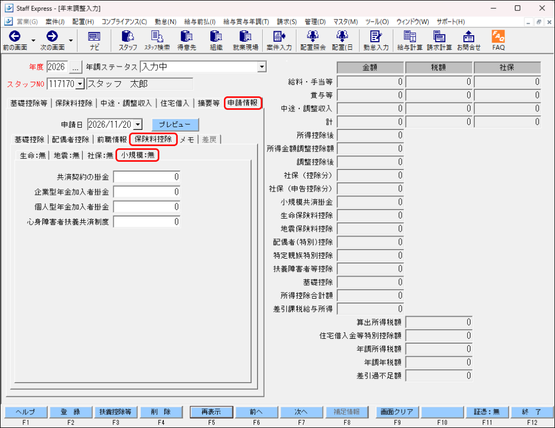Click the 扶養控除等 F3 button

point(115,412)
